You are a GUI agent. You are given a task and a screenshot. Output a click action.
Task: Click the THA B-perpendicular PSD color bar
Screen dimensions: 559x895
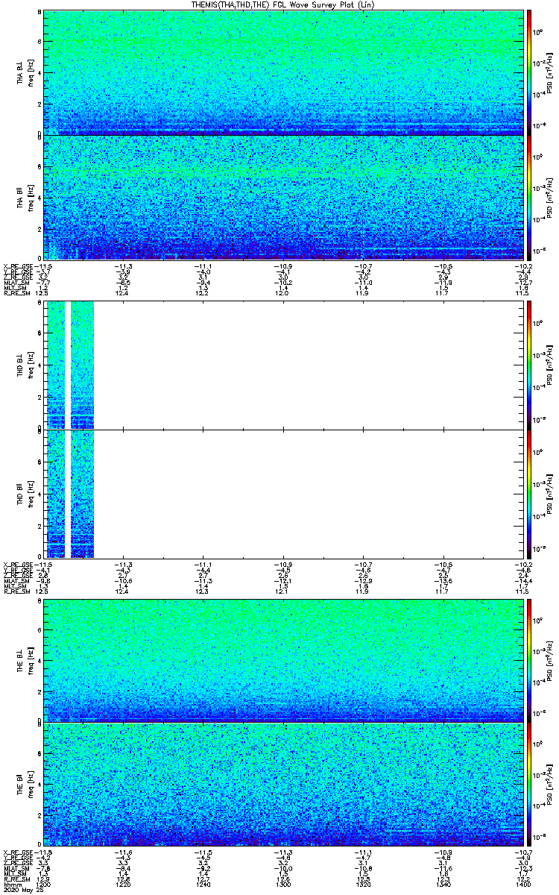click(529, 72)
